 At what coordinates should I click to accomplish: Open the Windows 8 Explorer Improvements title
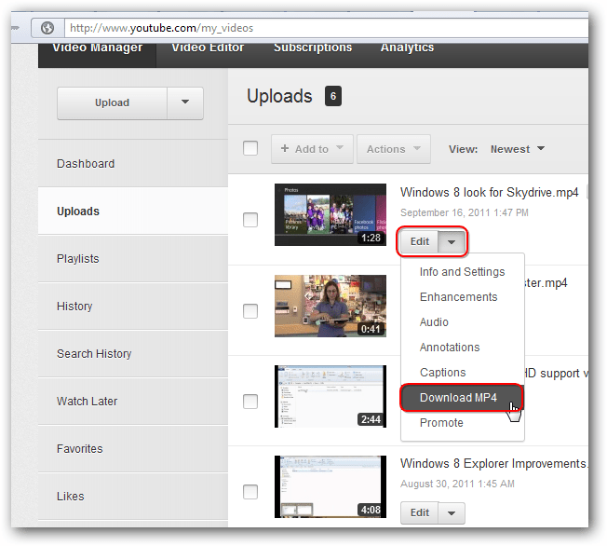pos(493,464)
